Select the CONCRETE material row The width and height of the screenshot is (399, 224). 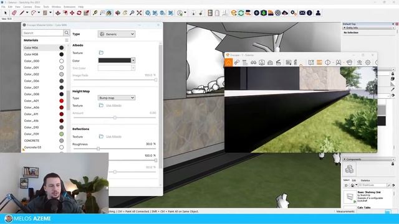(x=44, y=141)
